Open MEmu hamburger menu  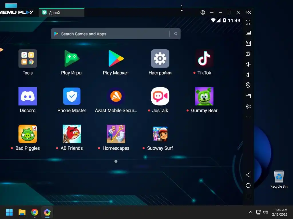point(212,12)
